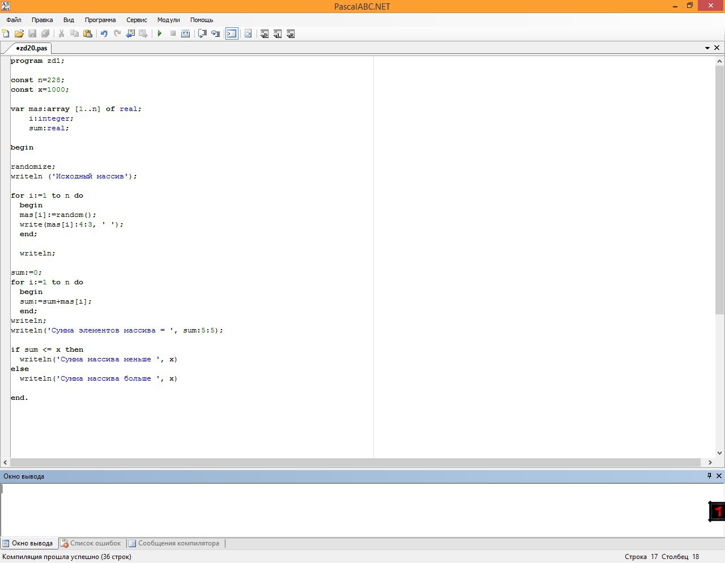Navigate backward with the blue arrow document icon
The height and width of the screenshot is (563, 725).
(x=130, y=34)
